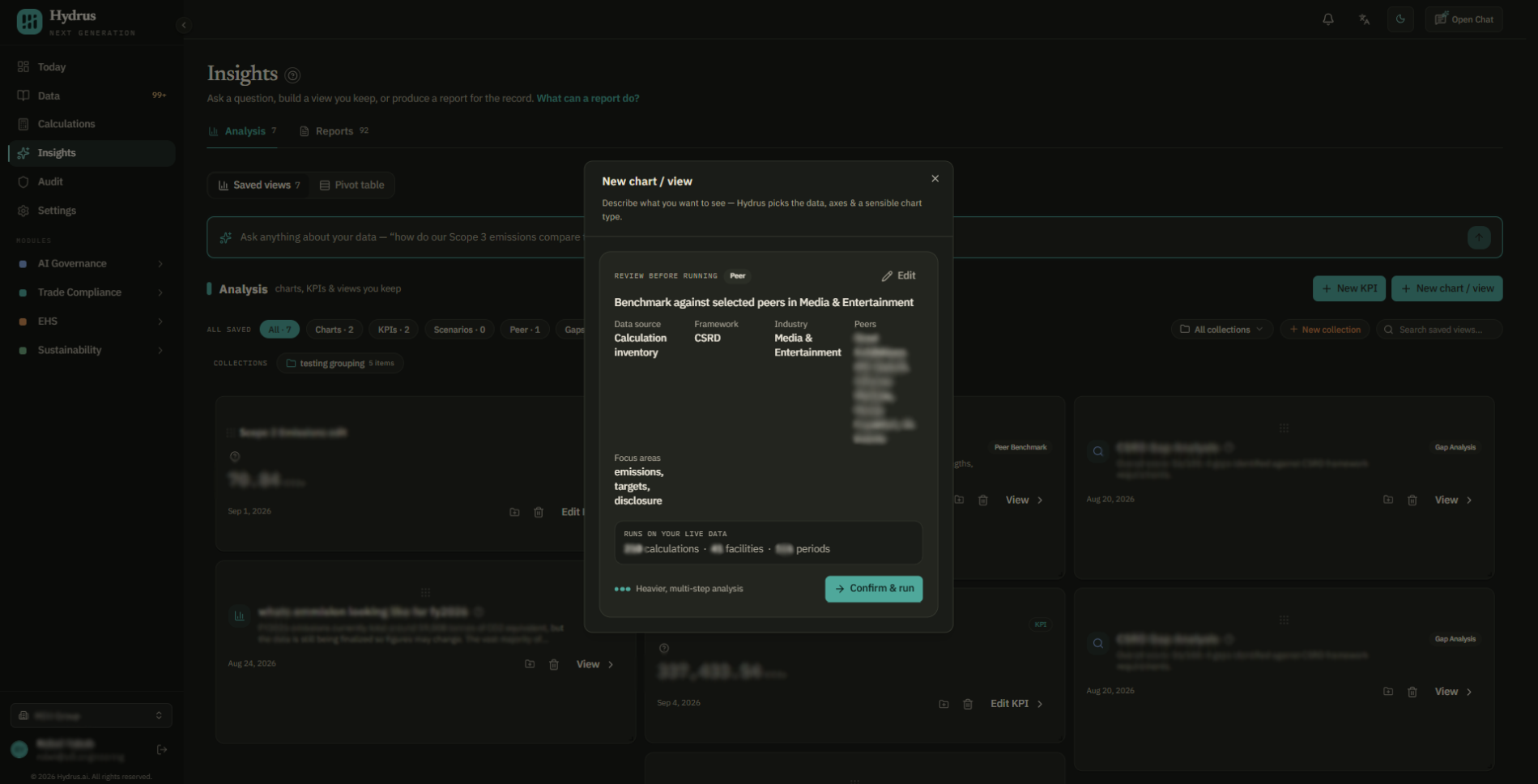Expand the EHS module
1538x784 pixels.
(x=92, y=322)
